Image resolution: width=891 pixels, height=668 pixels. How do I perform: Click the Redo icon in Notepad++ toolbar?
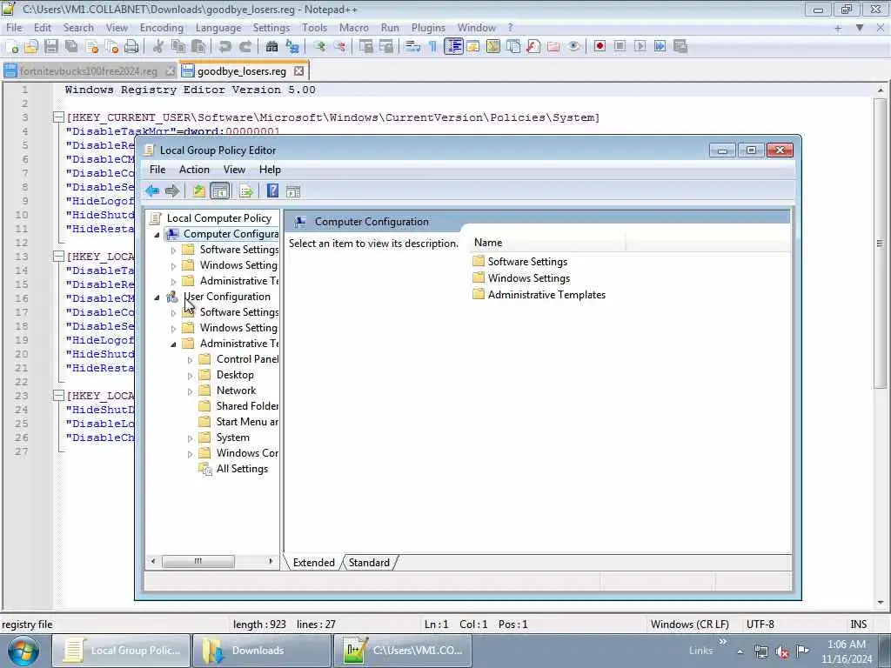pos(245,47)
